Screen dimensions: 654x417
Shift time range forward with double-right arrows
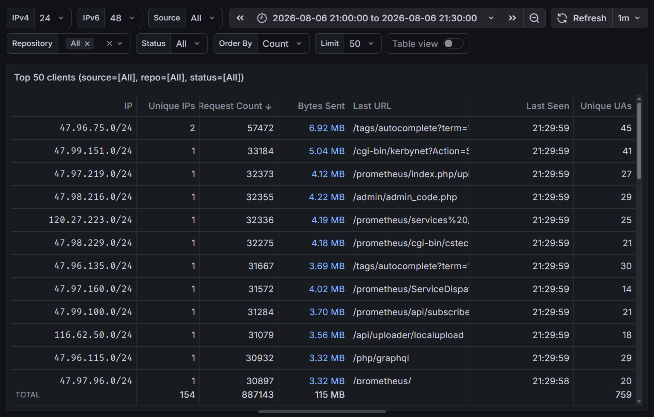(512, 18)
